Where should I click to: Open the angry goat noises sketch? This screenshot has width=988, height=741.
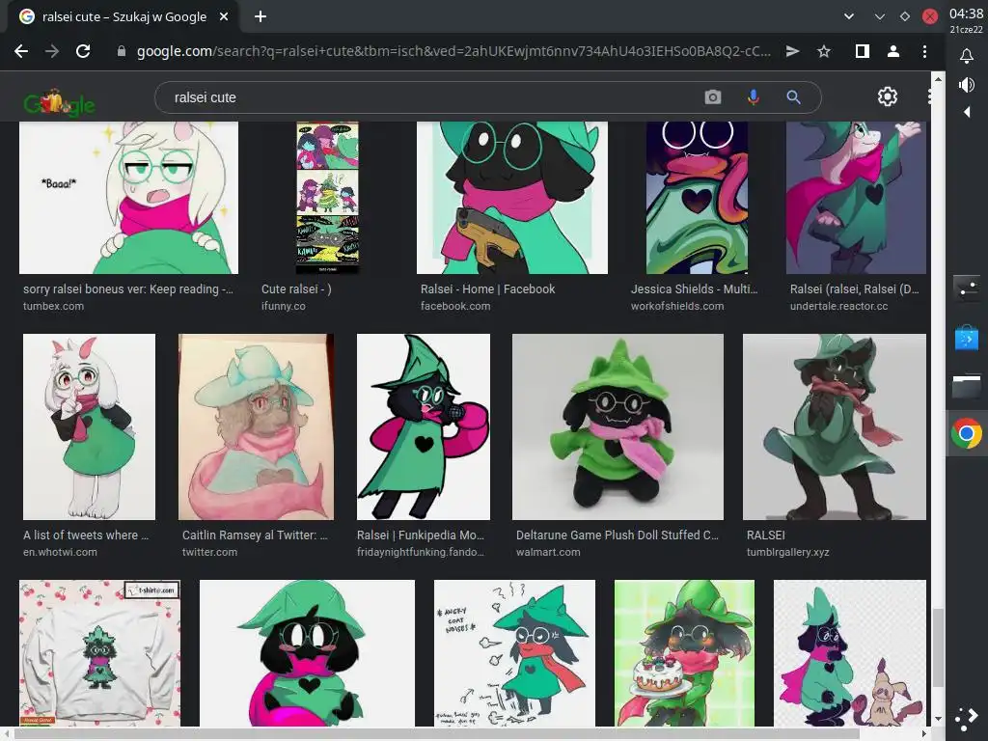click(514, 653)
